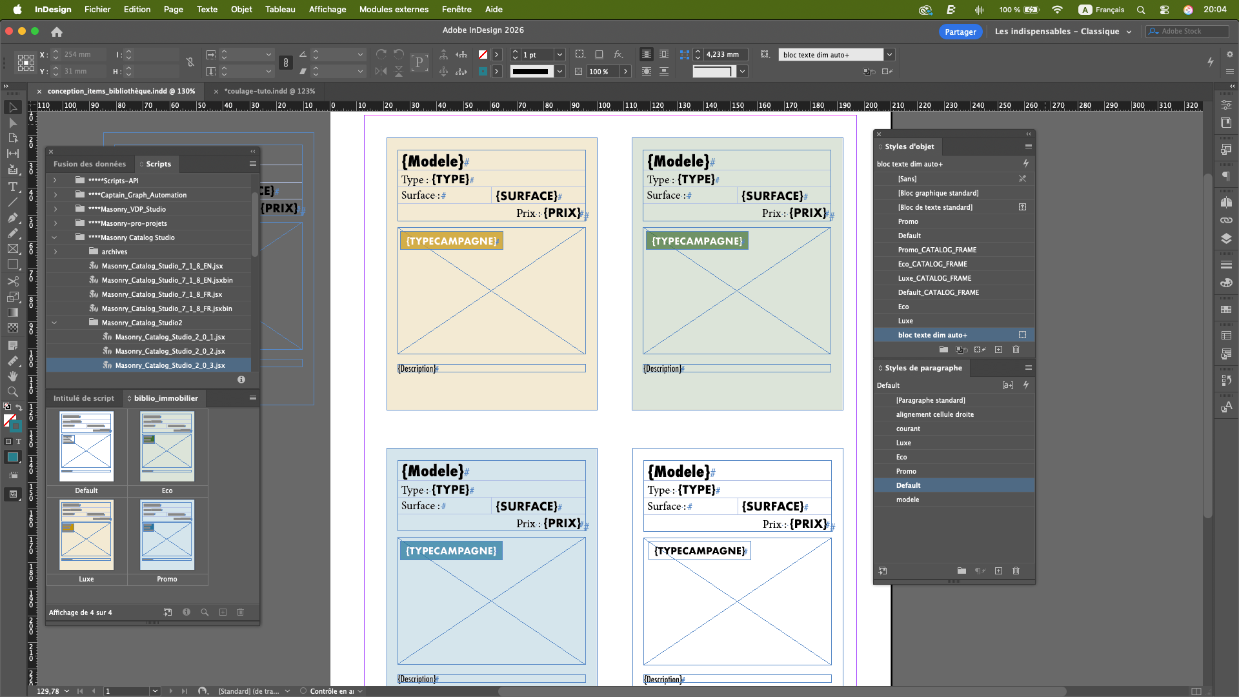Open the object style dropdown in control bar
1239x697 pixels.
point(889,55)
